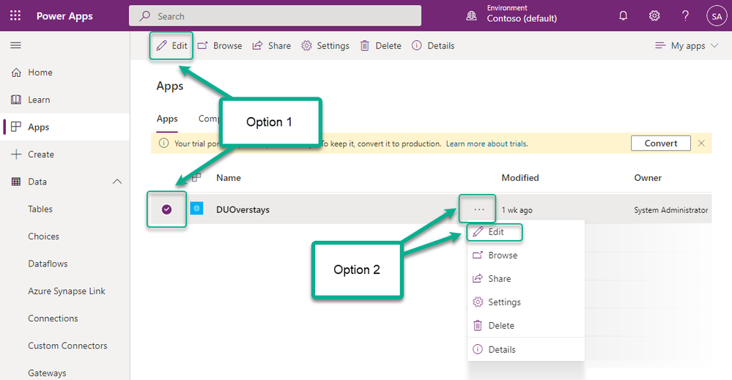Click the Power Apps title

64,16
